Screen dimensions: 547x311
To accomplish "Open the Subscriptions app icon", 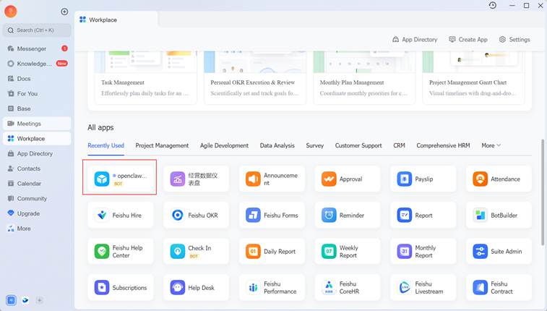I will (102, 288).
